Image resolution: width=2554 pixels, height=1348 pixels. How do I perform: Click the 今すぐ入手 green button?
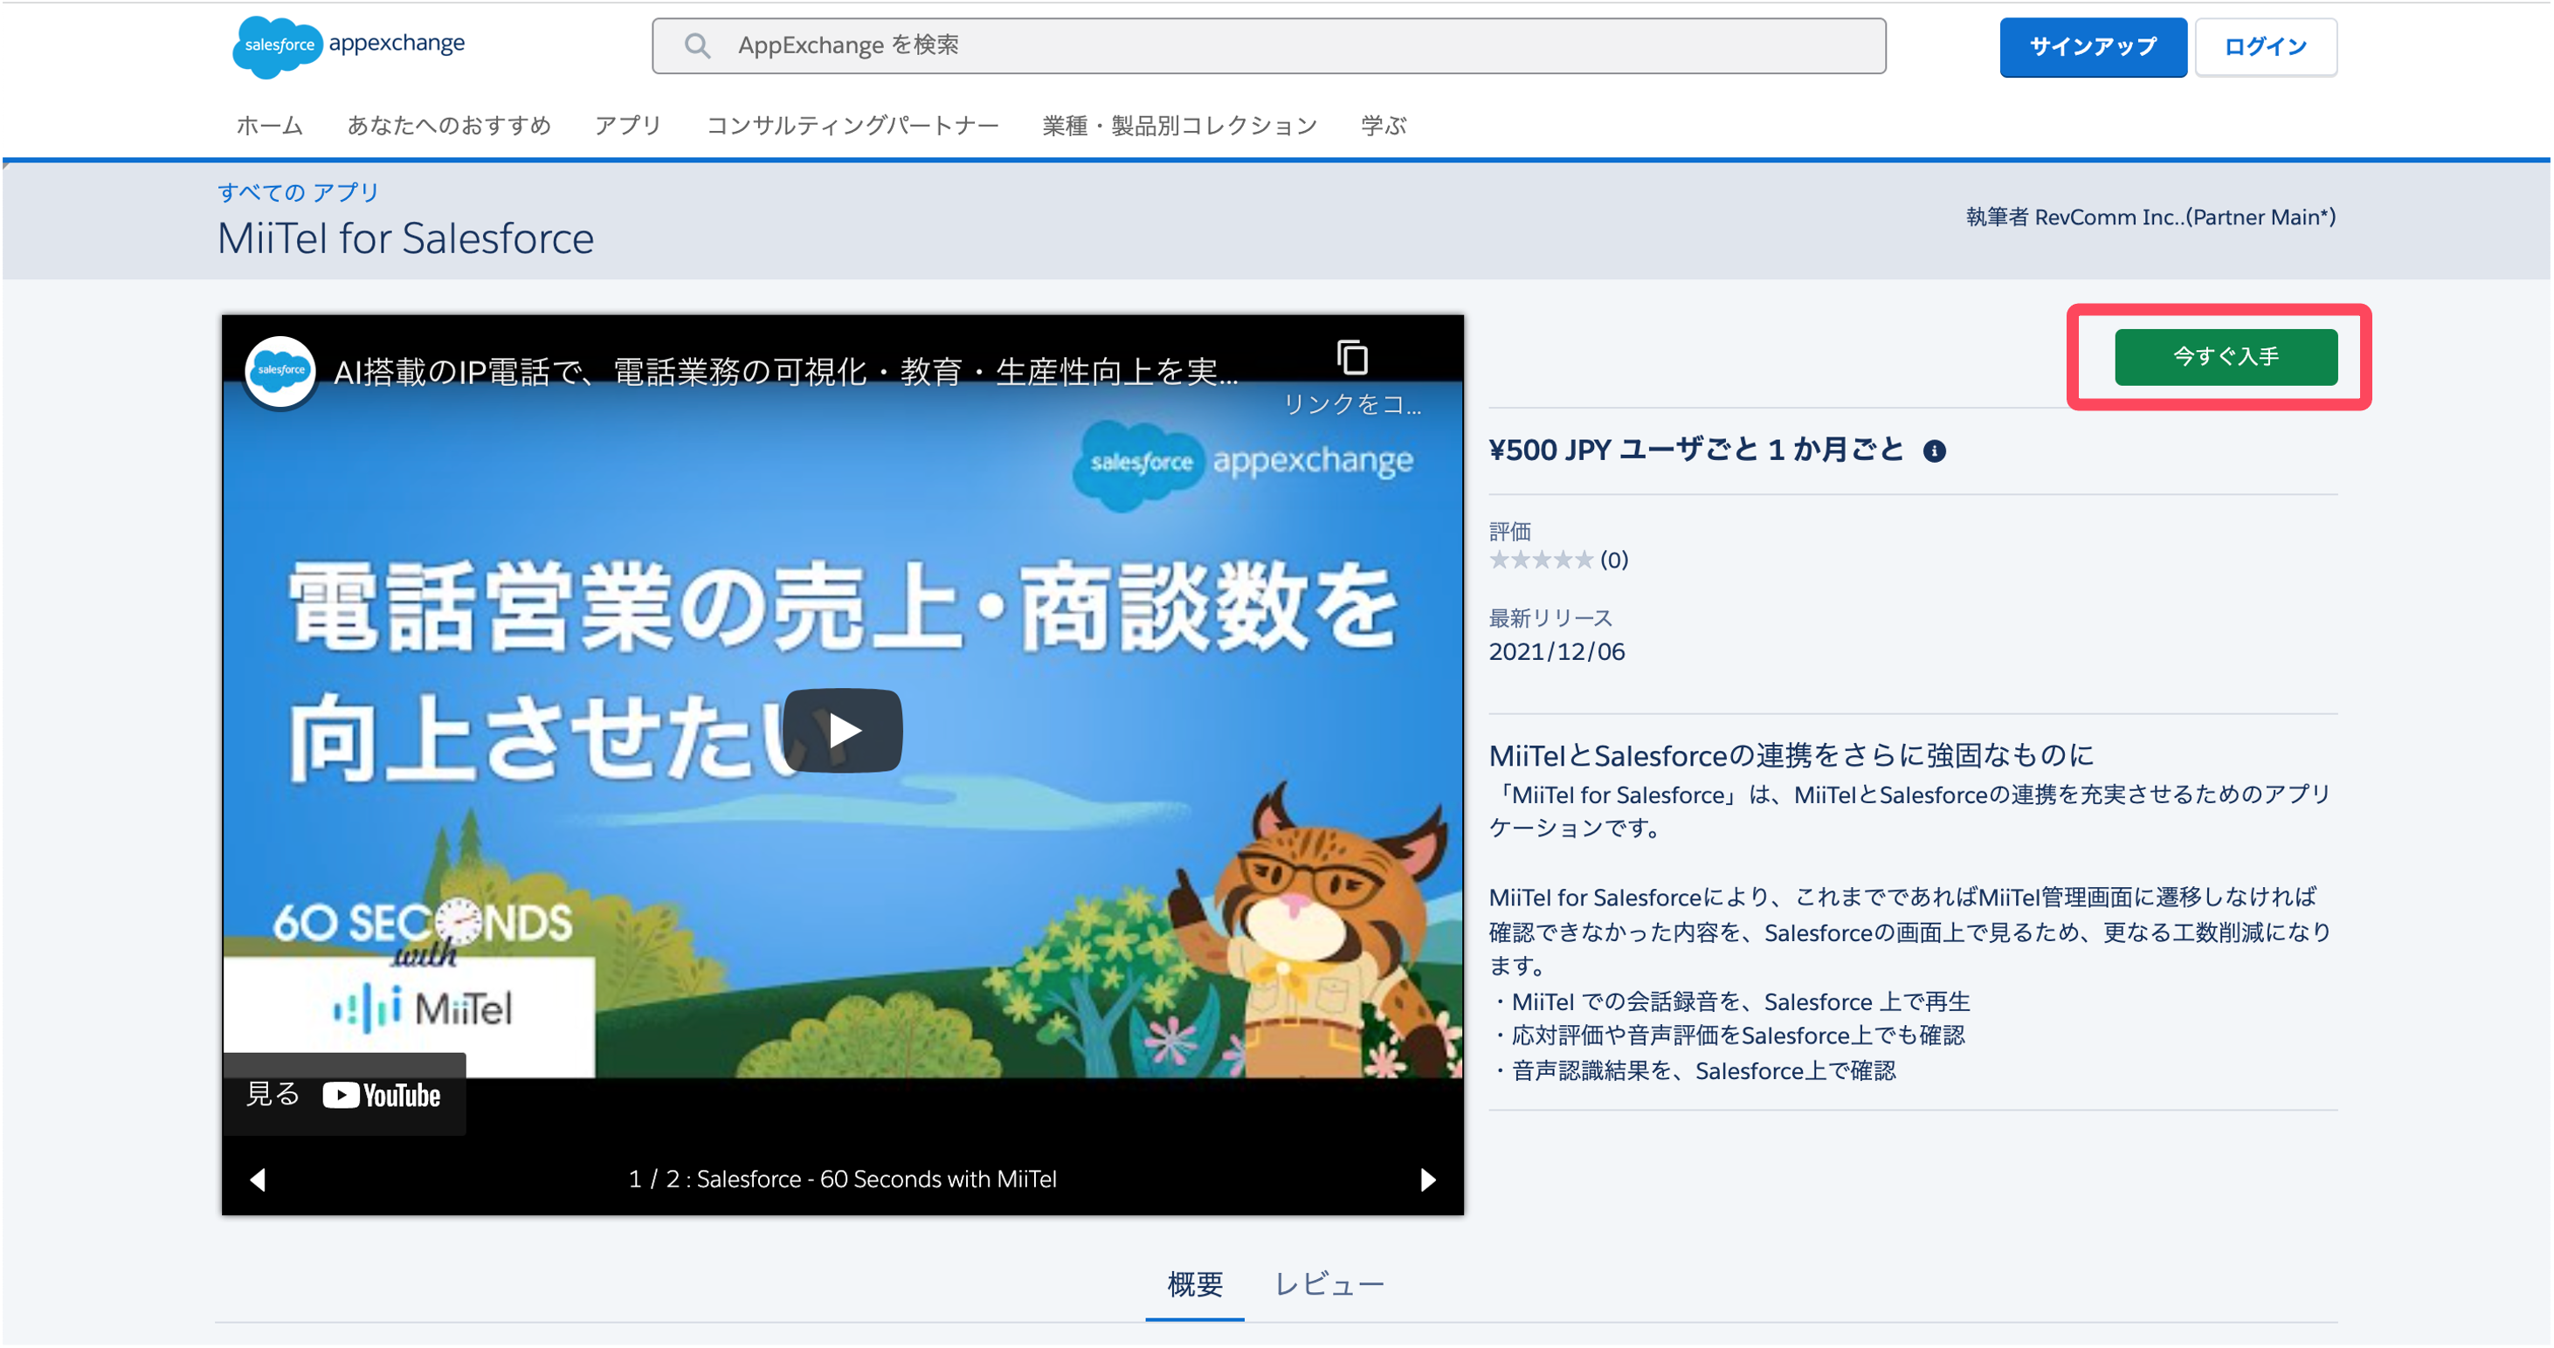point(2225,357)
